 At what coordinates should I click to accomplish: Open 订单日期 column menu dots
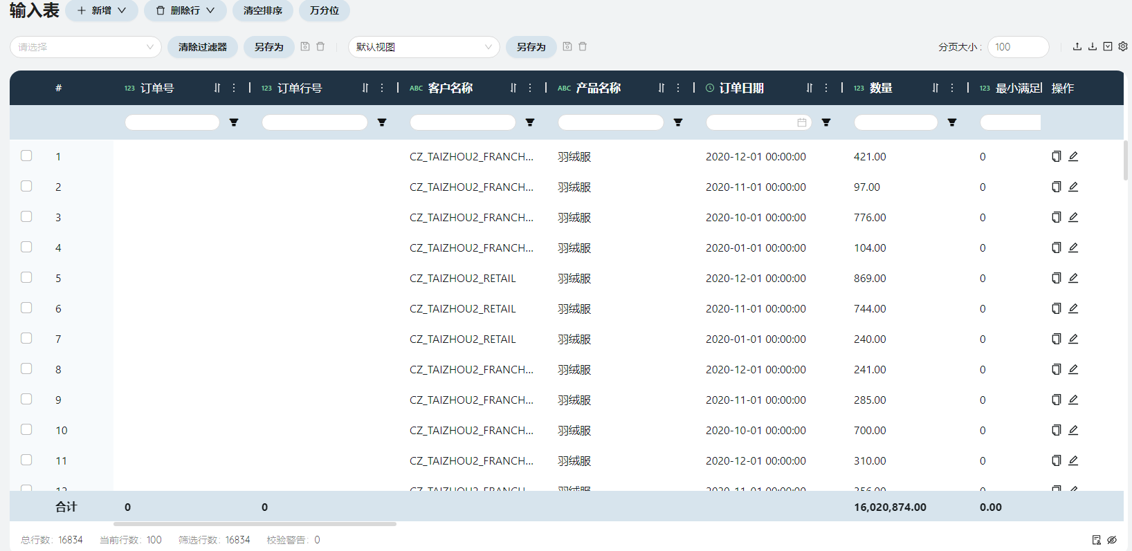[826, 88]
